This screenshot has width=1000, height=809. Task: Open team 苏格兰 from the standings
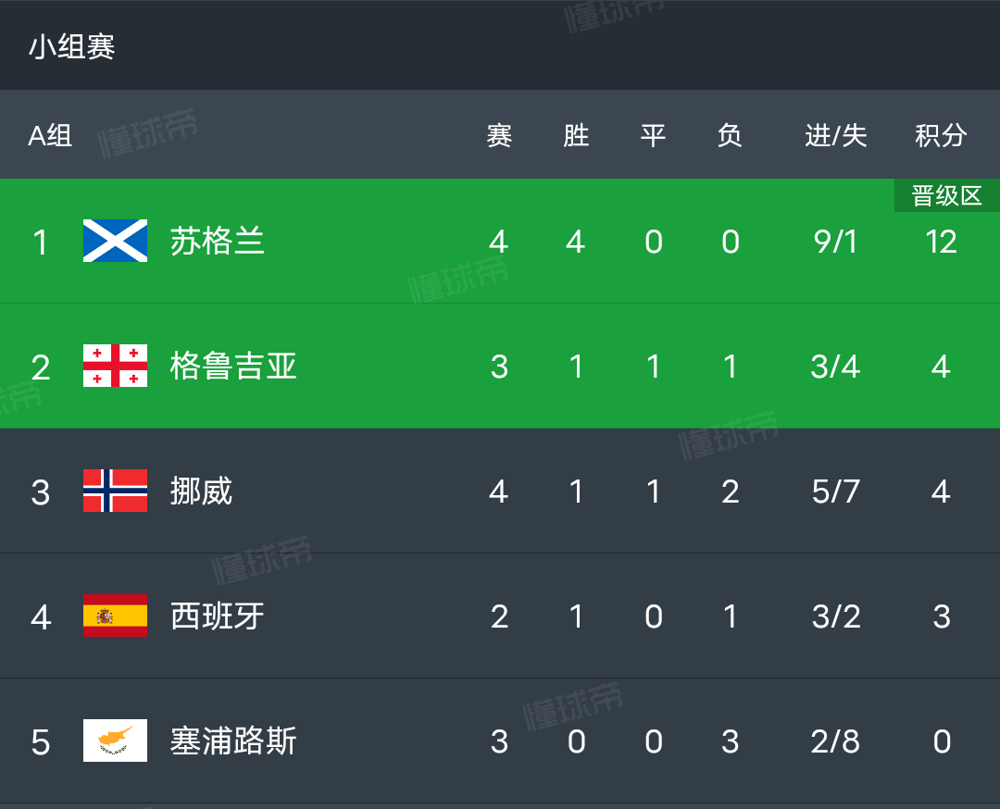point(218,242)
